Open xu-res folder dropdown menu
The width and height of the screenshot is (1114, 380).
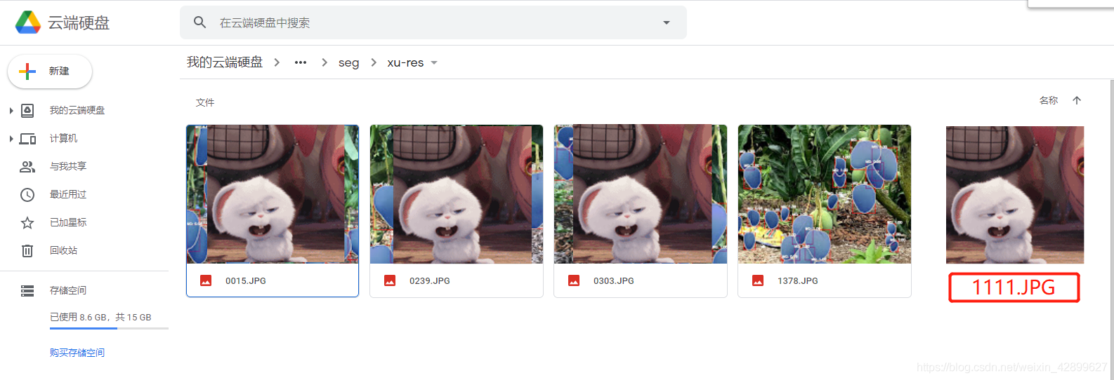[x=434, y=62]
